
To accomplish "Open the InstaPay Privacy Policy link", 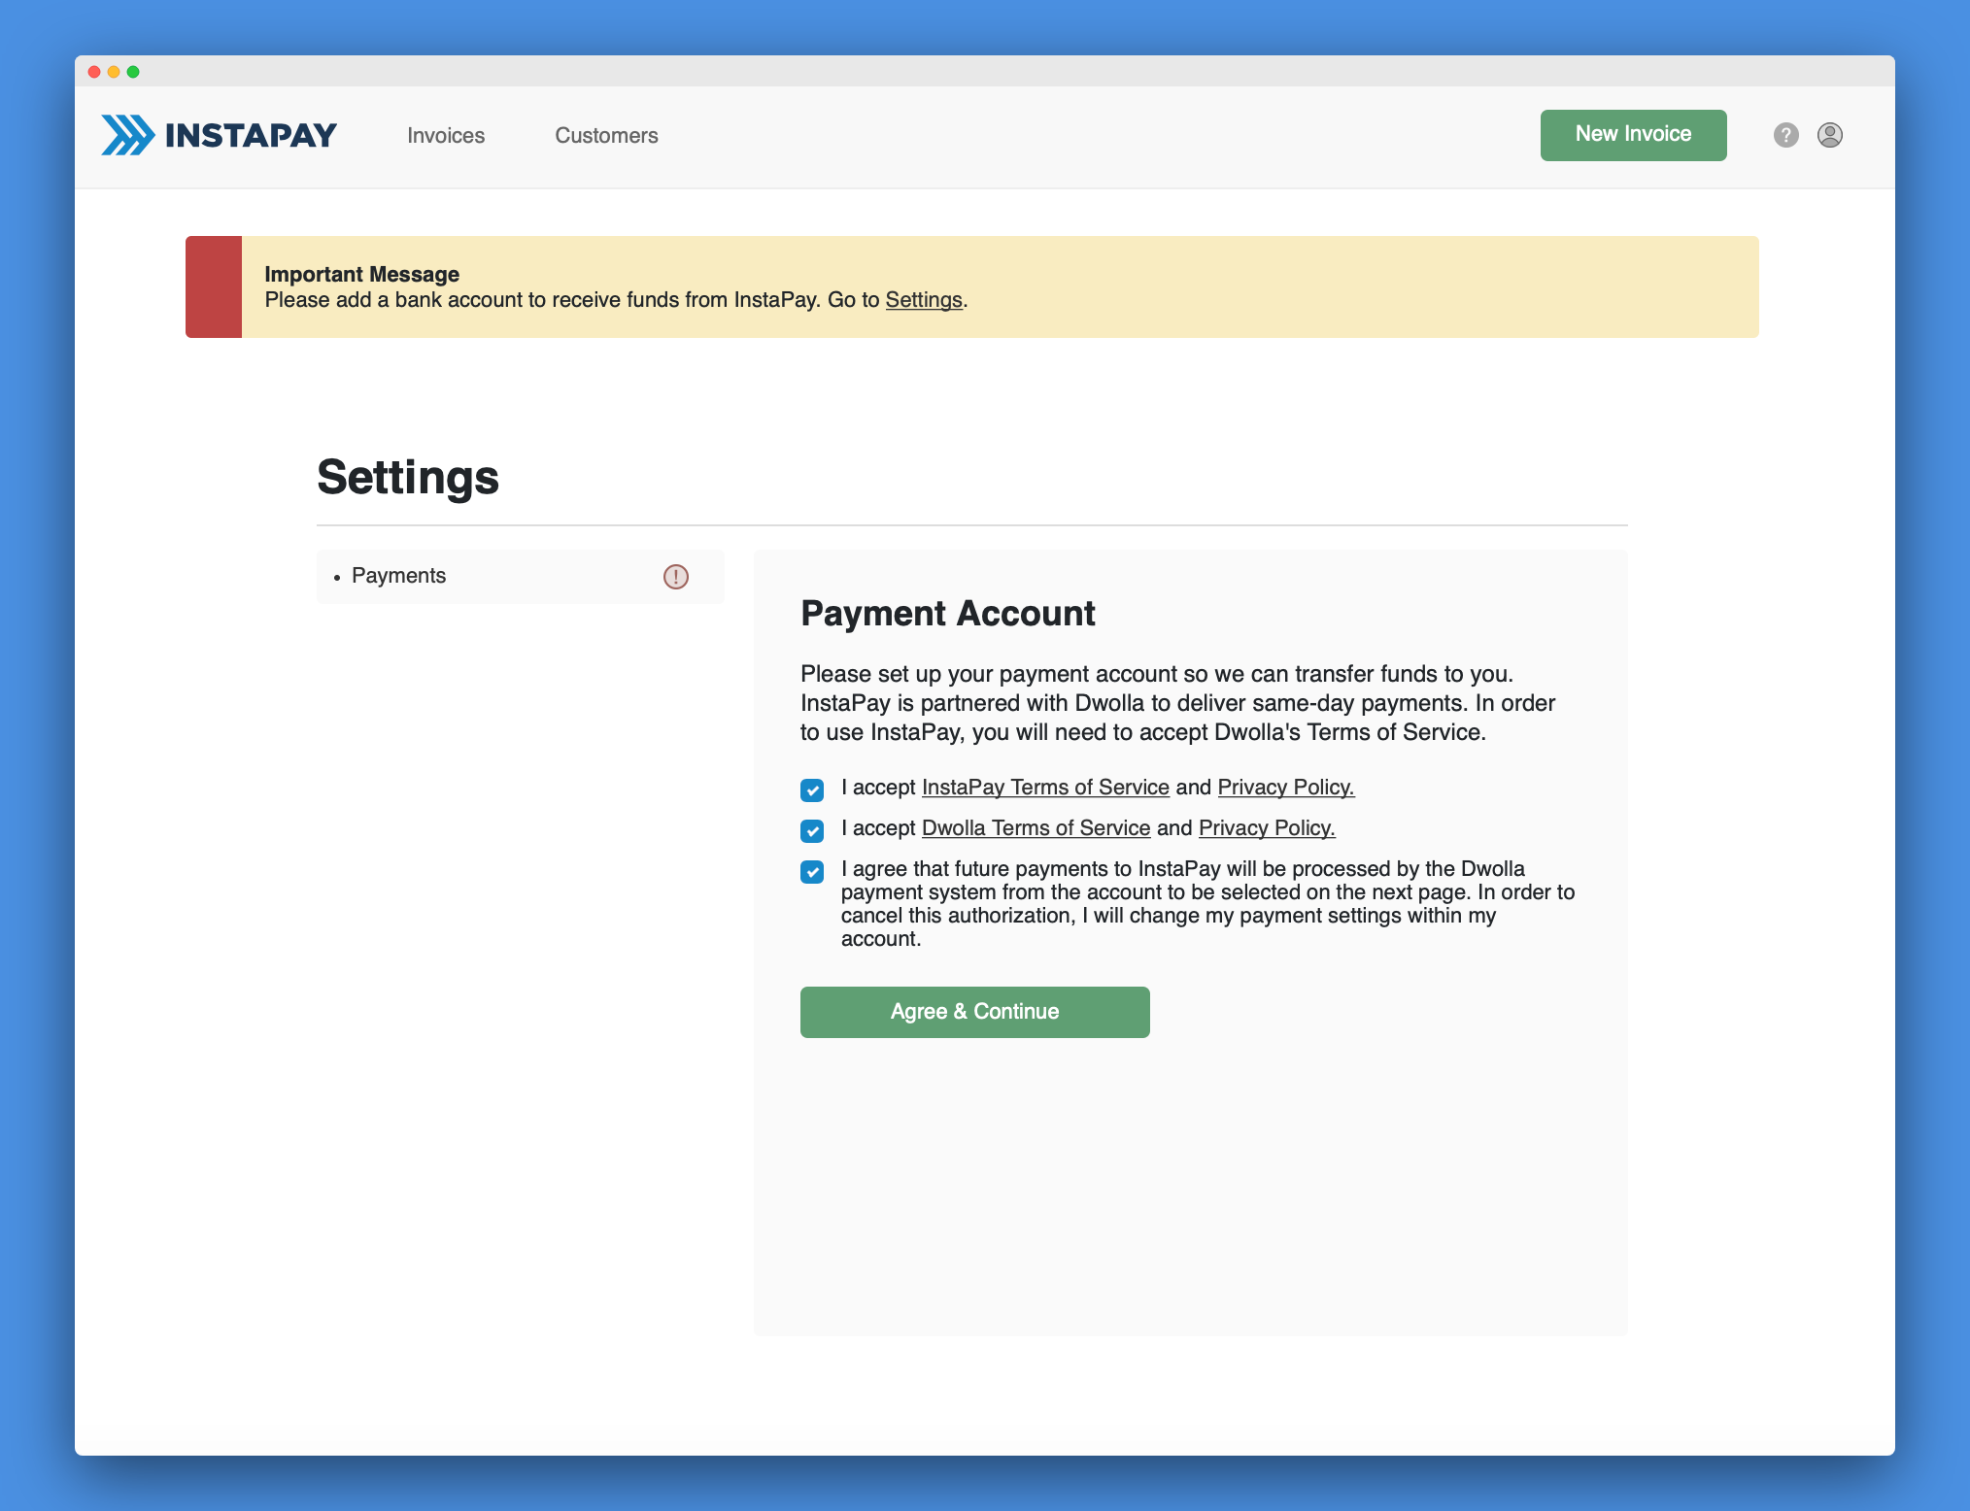I will (1286, 788).
